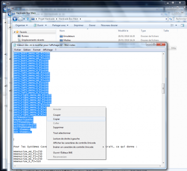Change the Explorer view mode icon

pos(172,25)
